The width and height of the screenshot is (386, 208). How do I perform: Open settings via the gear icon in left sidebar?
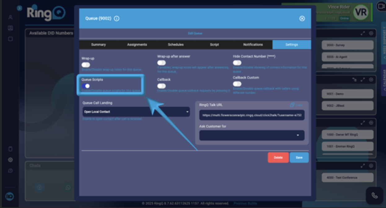(10, 160)
